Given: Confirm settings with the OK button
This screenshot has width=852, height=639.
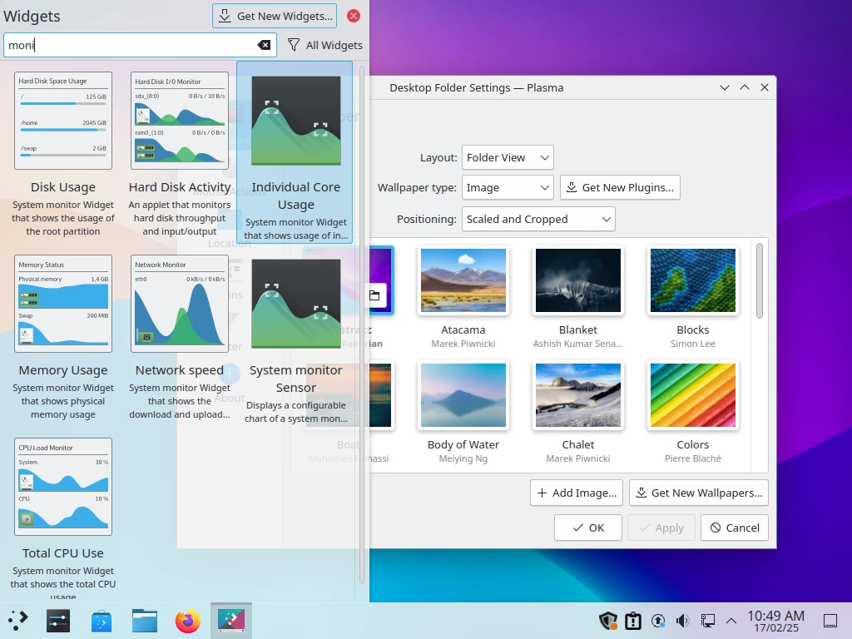Looking at the screenshot, I should tap(588, 528).
